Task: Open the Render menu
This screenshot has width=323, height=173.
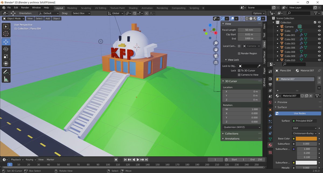Action: tap(25, 8)
